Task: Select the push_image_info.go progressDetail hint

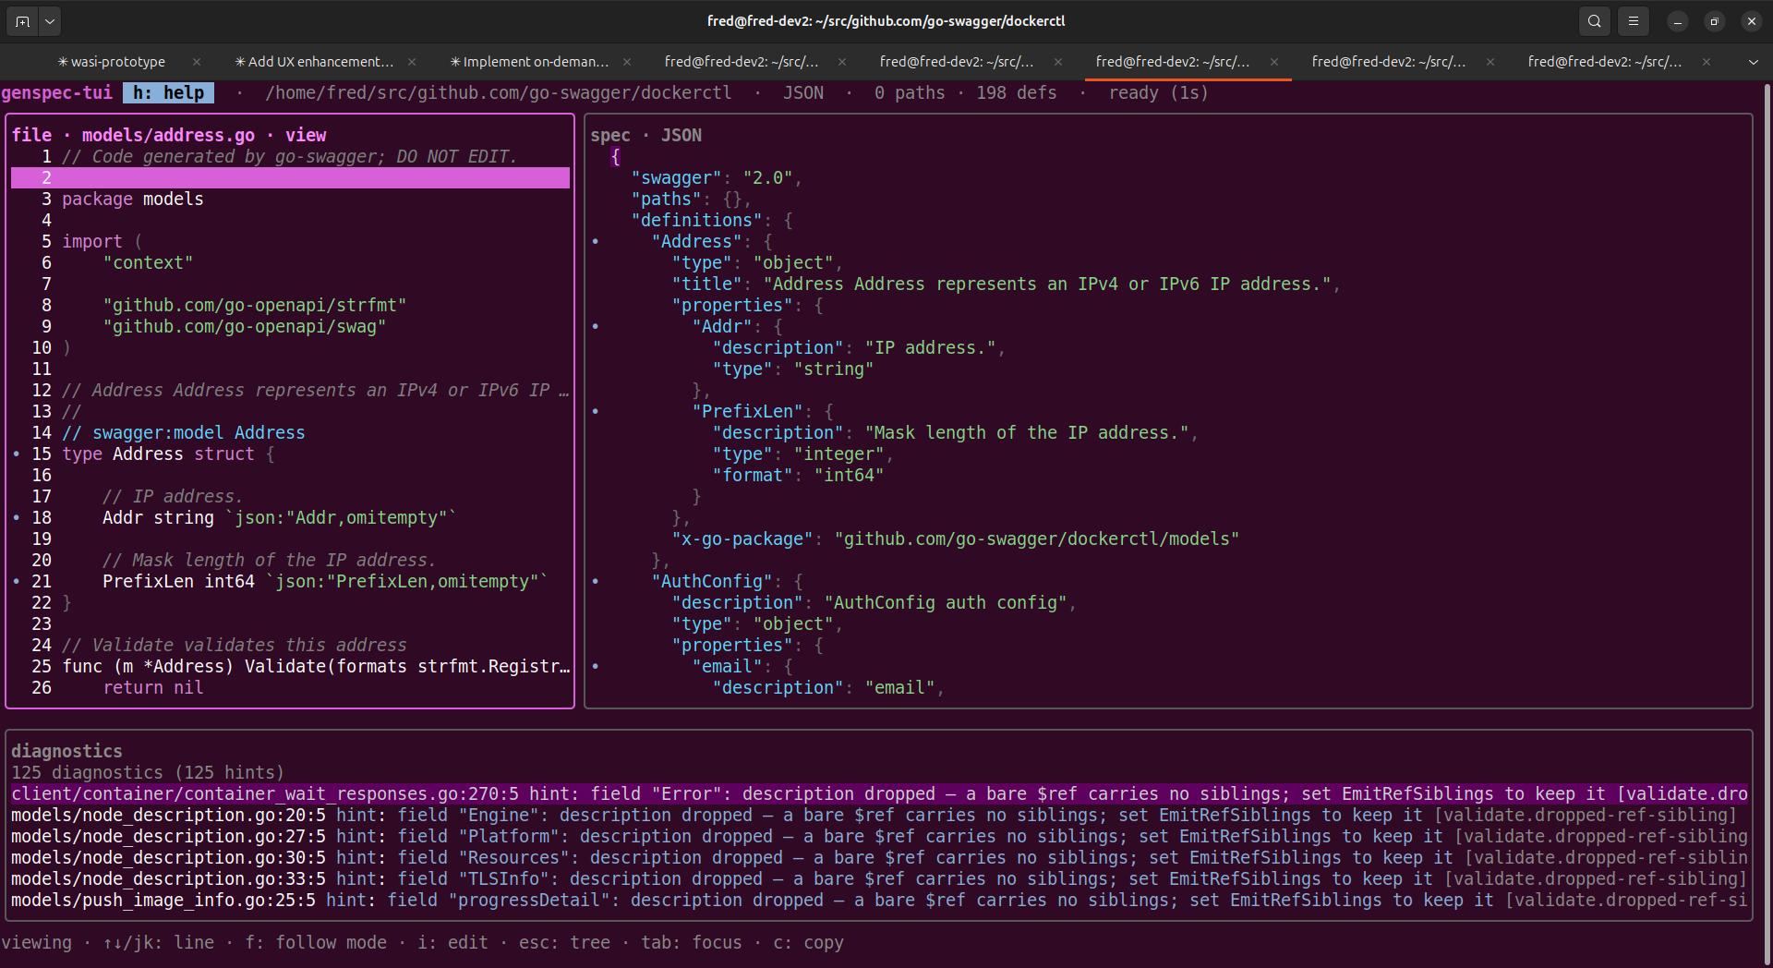Action: click(879, 900)
